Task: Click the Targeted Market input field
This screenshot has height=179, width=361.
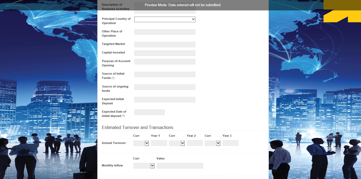Action: pos(165,44)
